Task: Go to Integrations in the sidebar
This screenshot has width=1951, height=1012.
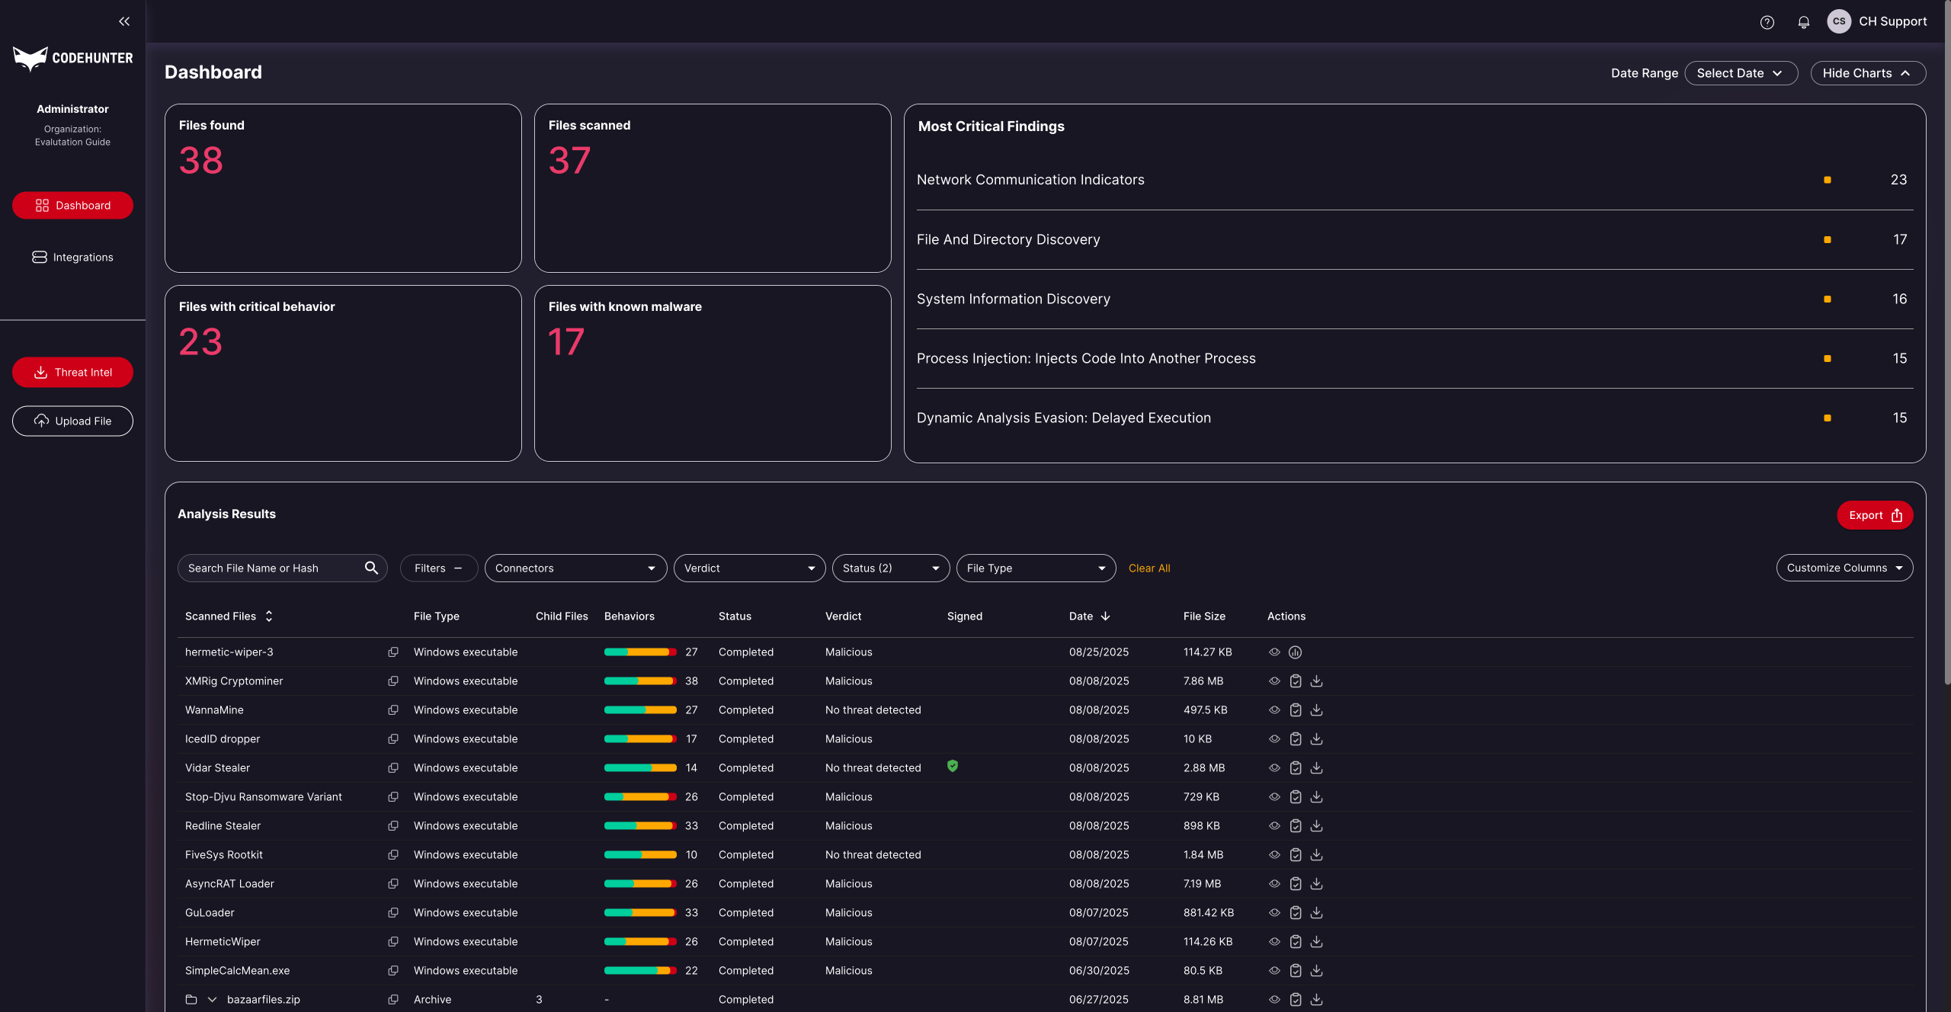Action: coord(72,257)
